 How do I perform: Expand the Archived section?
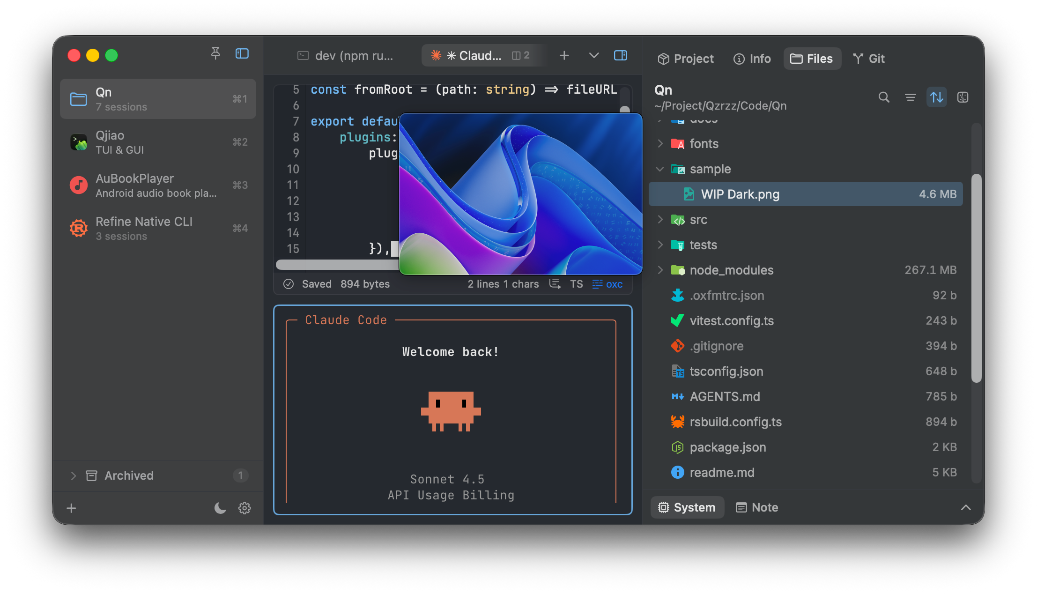(x=74, y=475)
